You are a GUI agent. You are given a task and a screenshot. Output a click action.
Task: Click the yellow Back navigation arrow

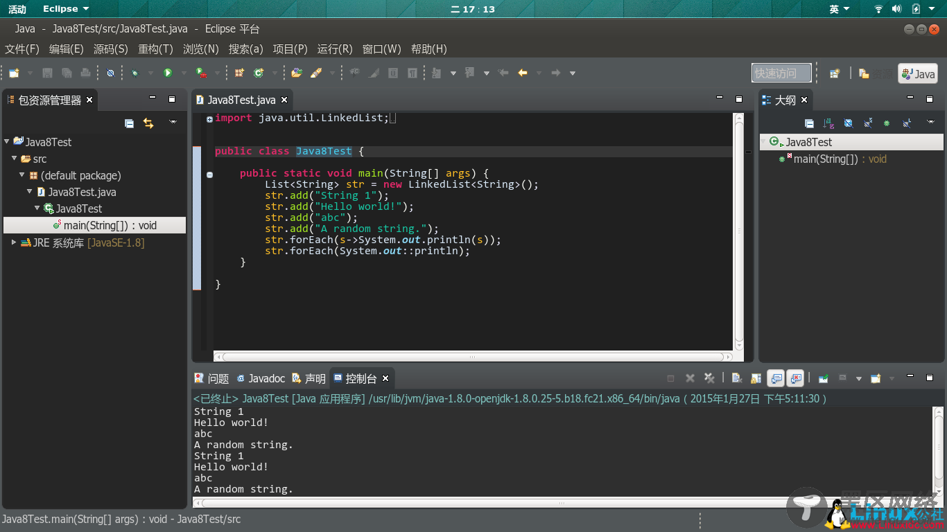tap(523, 73)
